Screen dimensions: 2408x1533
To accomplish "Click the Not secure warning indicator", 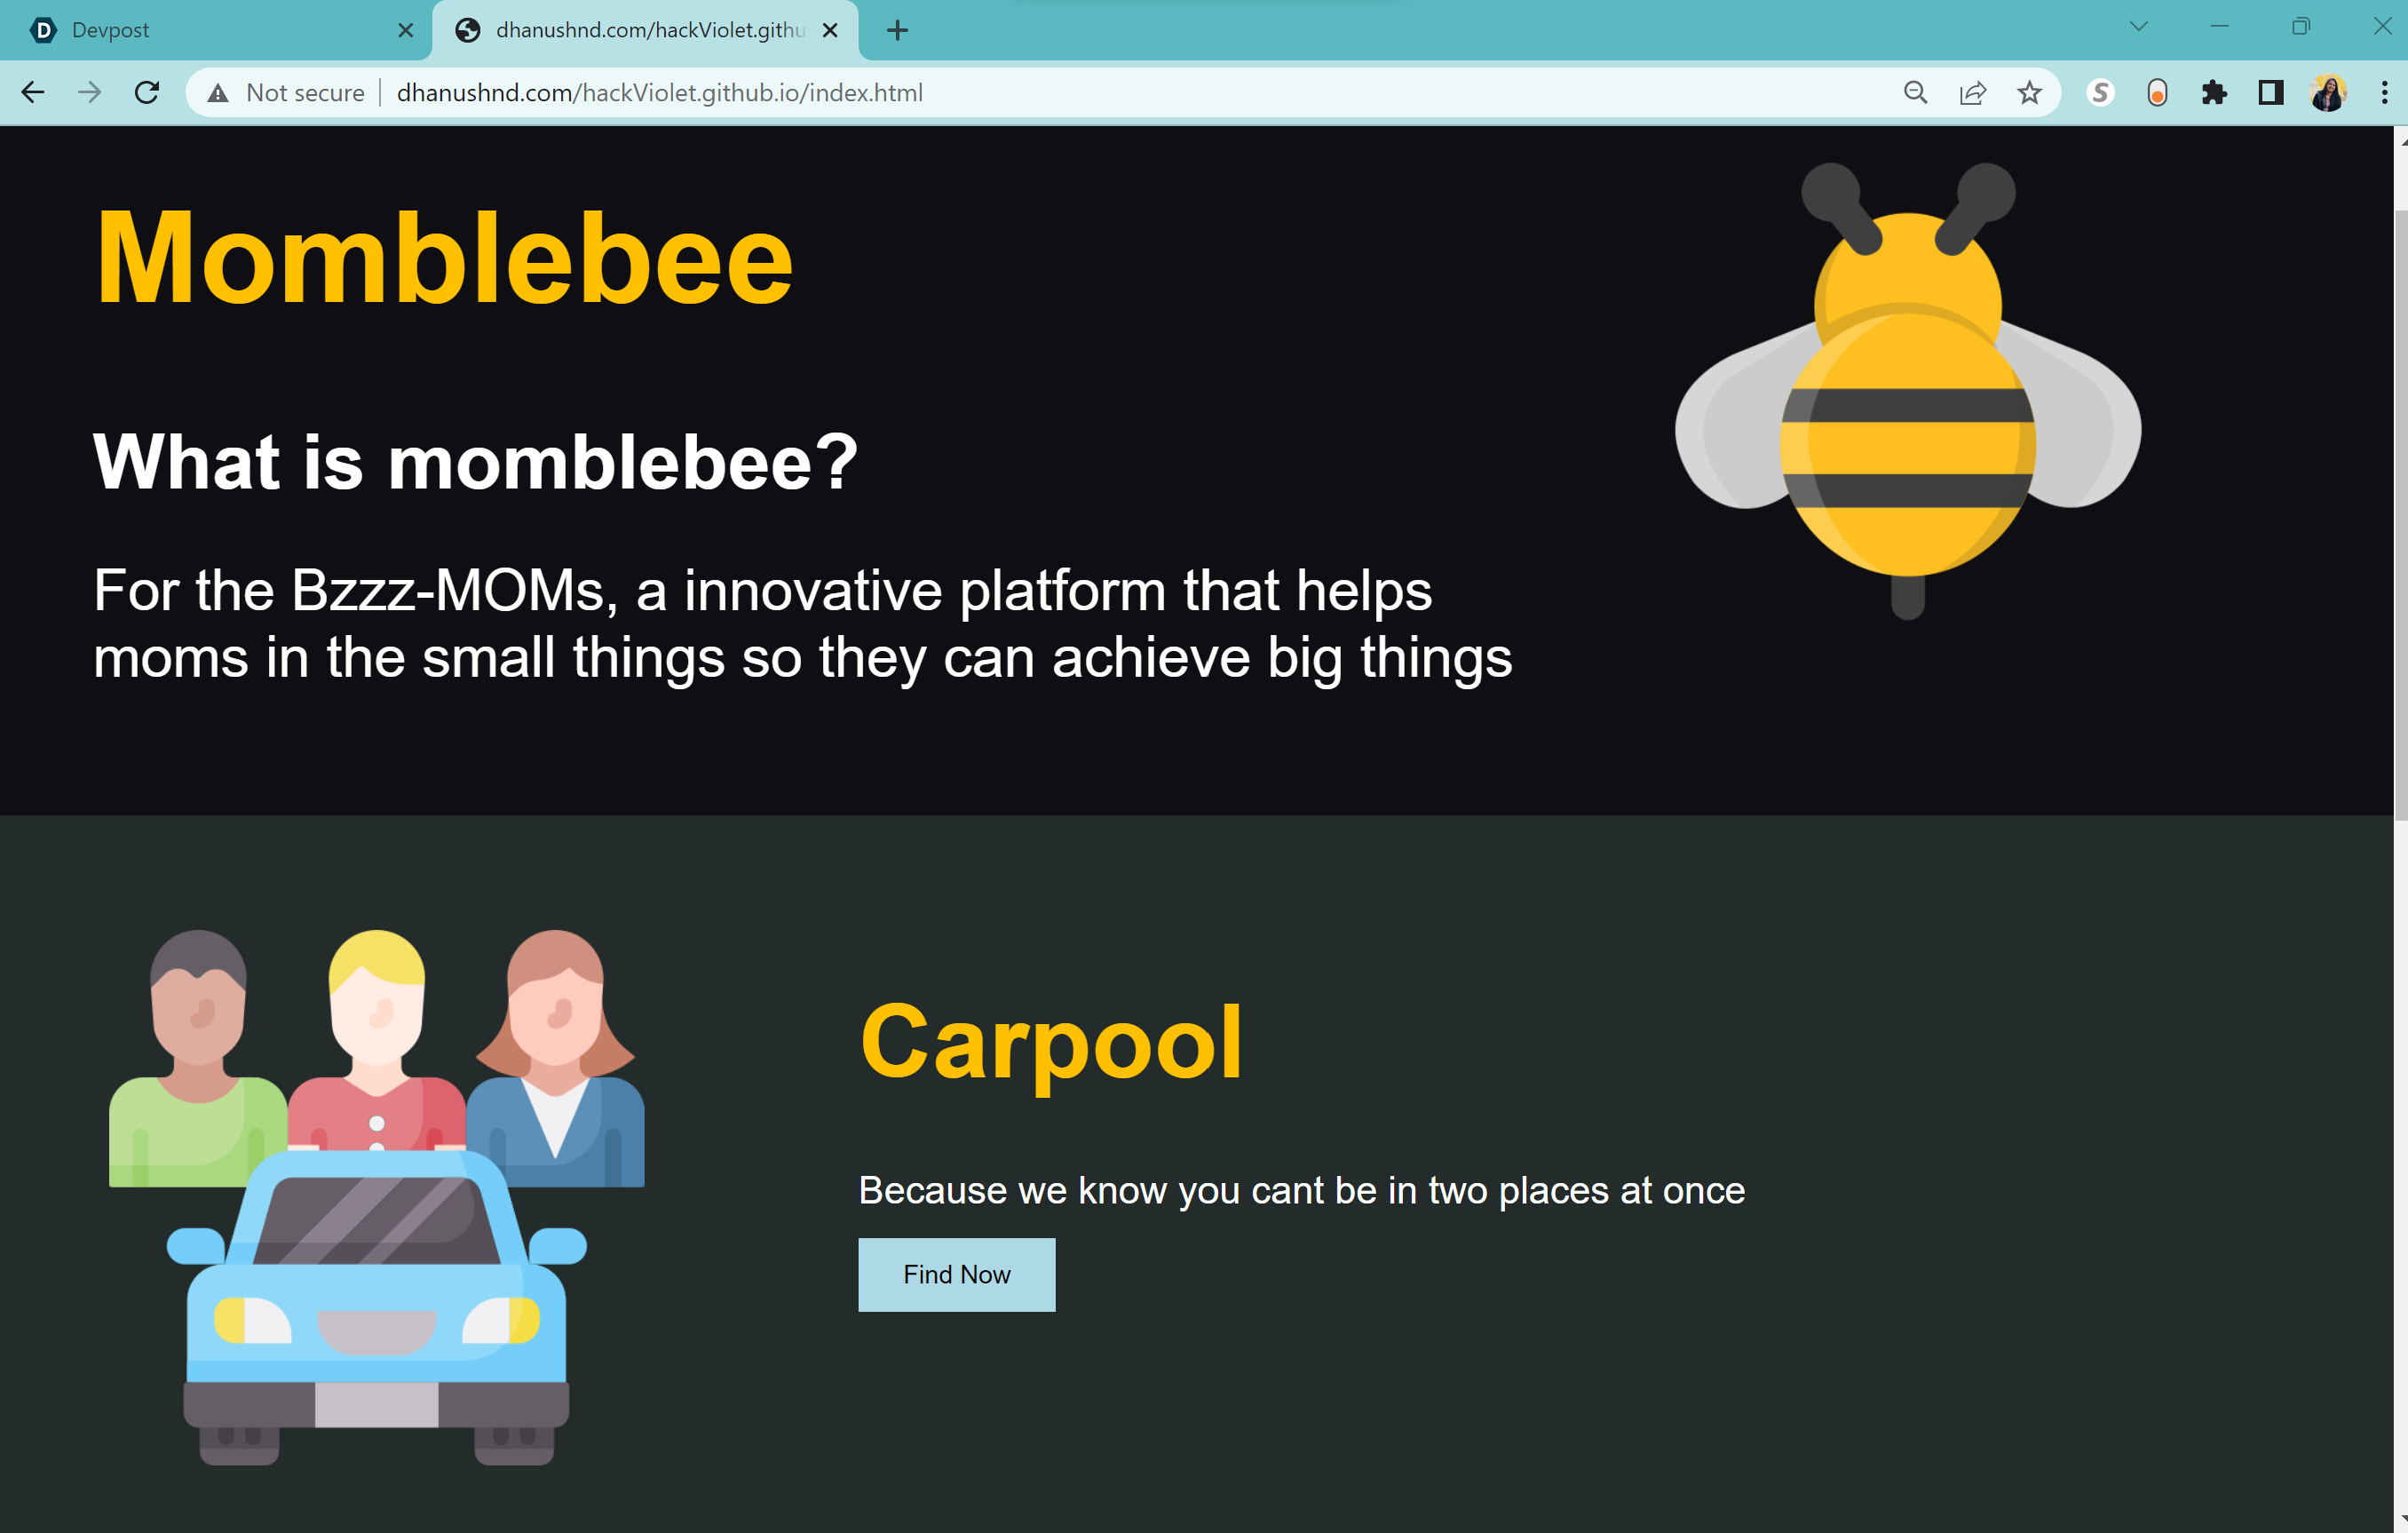I will point(288,93).
